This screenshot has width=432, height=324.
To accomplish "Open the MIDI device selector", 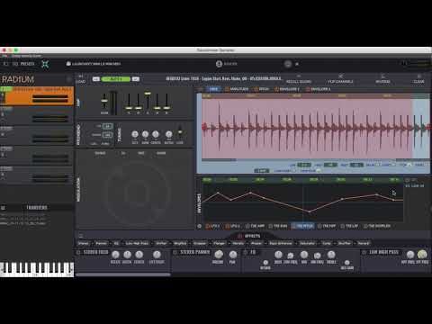I will (94, 64).
